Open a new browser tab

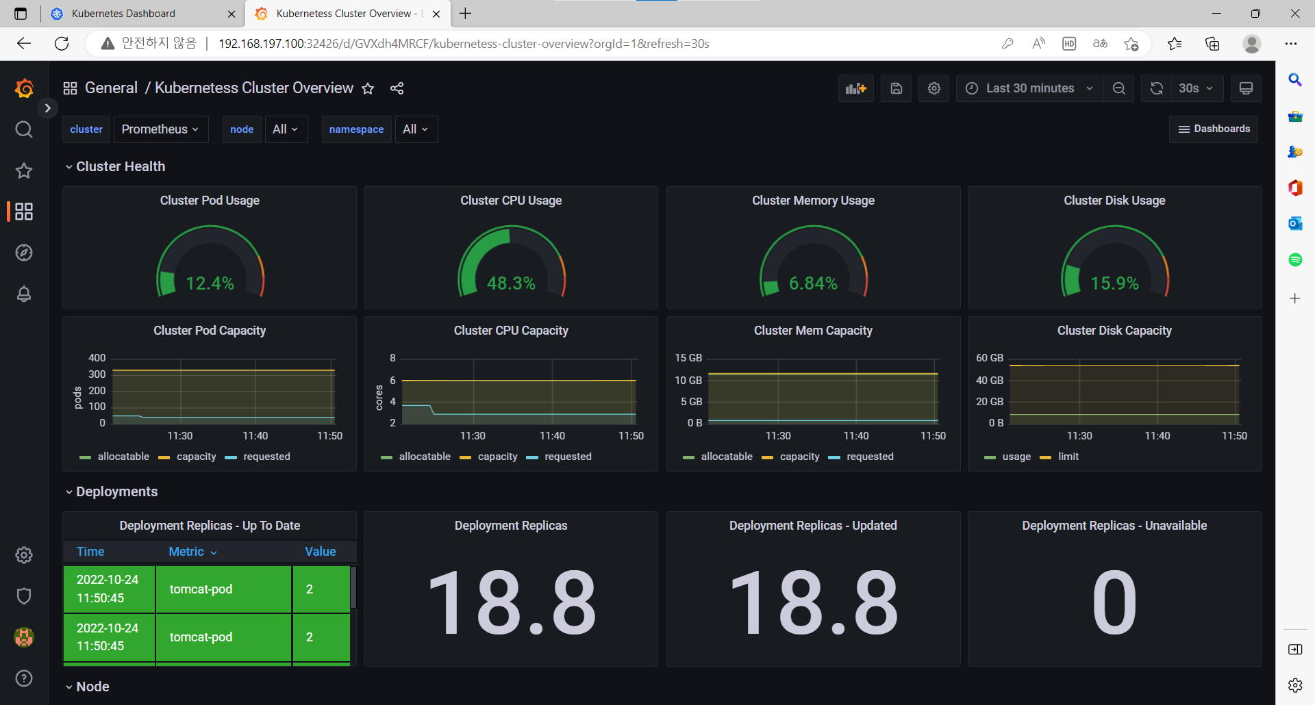tap(466, 14)
